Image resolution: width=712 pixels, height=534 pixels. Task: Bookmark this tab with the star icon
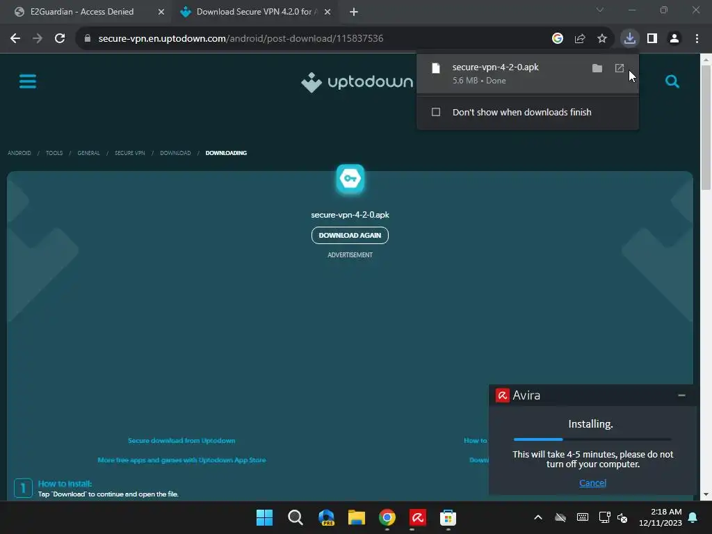coord(602,39)
